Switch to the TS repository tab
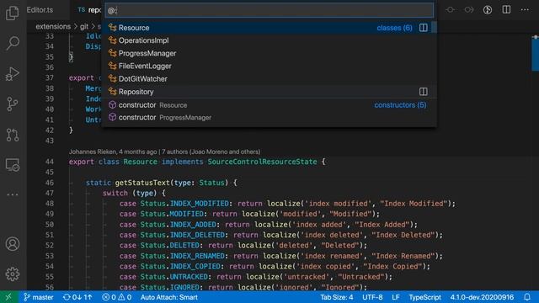Viewport: 539px width, 303px height. click(x=89, y=10)
